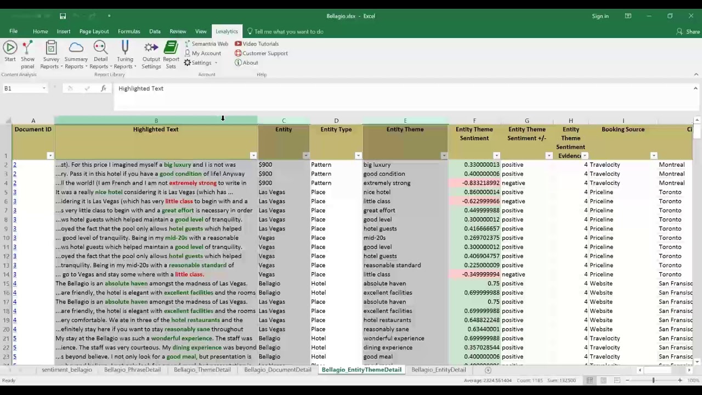Open the Entity Theme Sentiment filter dropdown
The image size is (702, 395).
(x=496, y=156)
